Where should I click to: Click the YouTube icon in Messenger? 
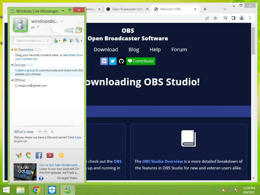50,155
